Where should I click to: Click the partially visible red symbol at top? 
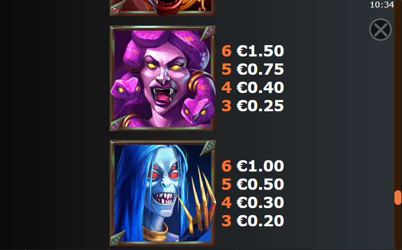click(162, 8)
